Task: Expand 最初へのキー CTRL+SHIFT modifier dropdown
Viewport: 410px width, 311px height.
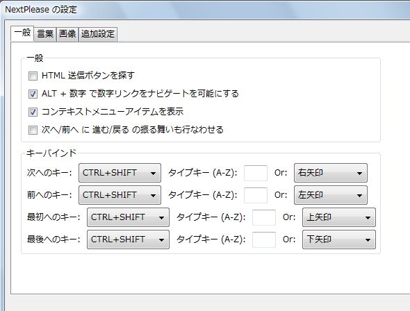Action: pyautogui.click(x=128, y=217)
